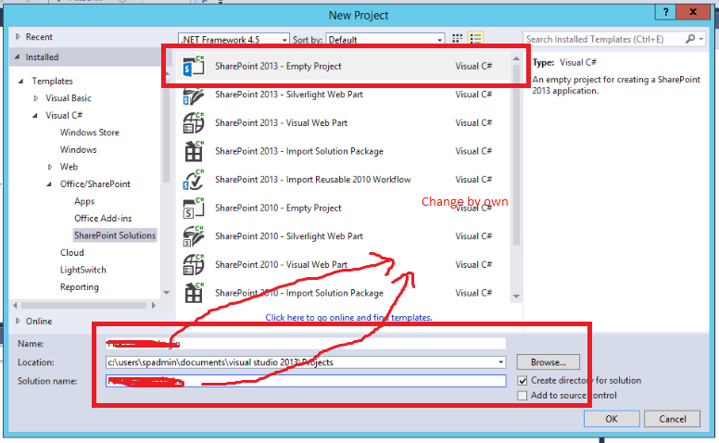Click the go online and find templates link

tap(348, 317)
